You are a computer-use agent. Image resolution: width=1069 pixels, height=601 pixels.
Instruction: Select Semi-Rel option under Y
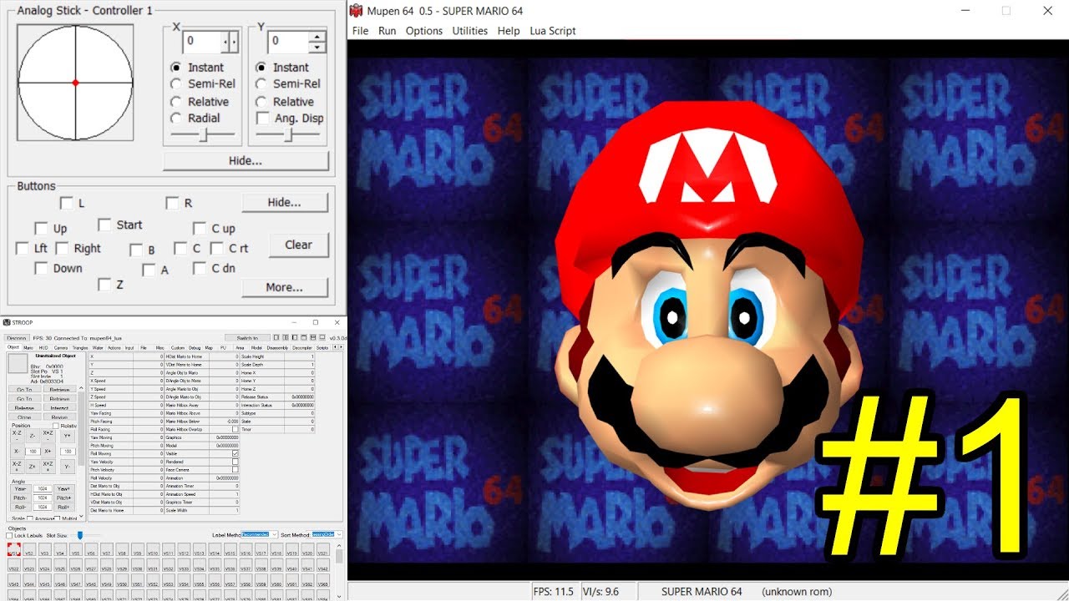288,83
